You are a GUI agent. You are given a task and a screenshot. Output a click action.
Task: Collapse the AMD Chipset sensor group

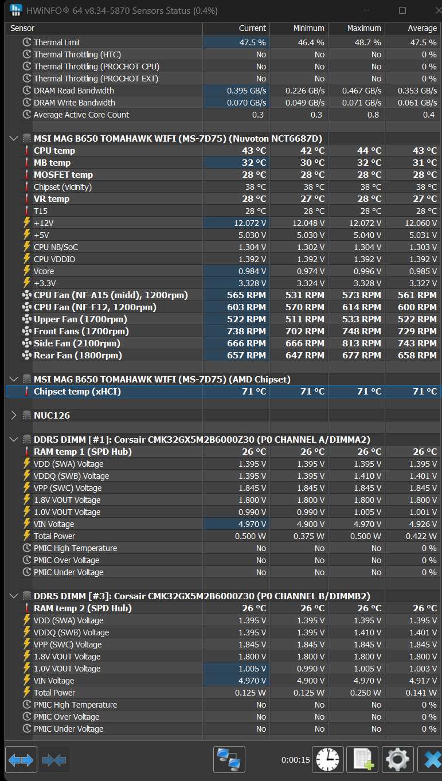[14, 380]
